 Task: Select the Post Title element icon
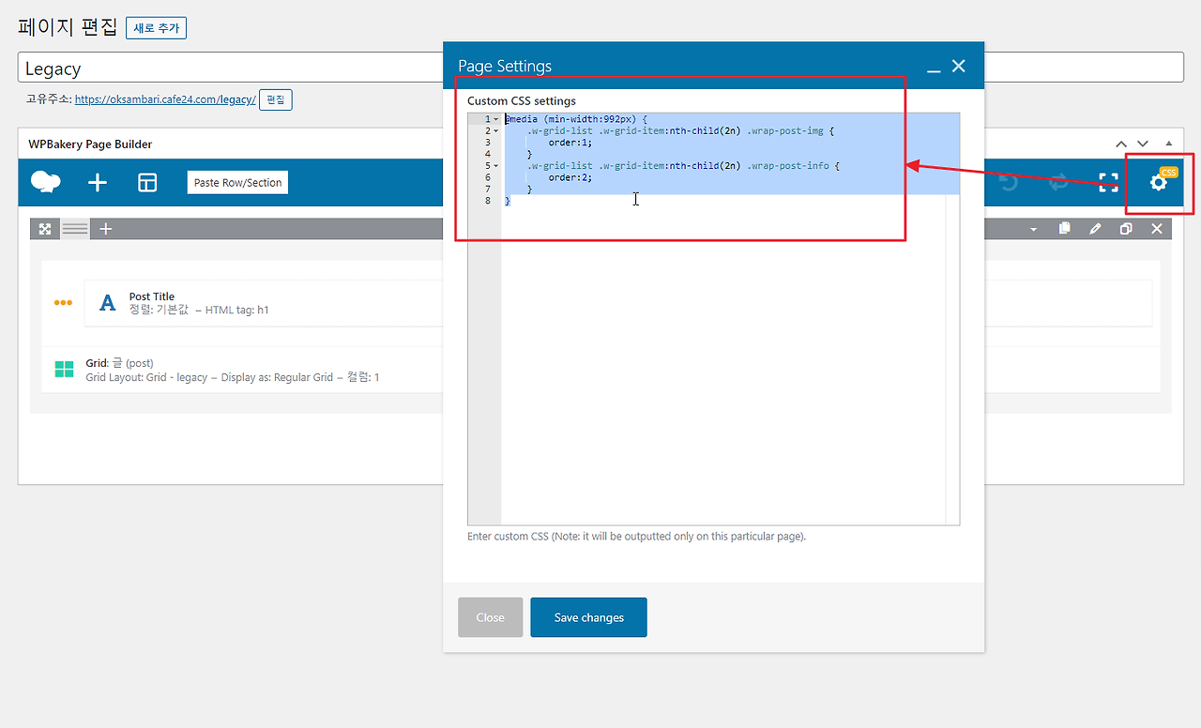pos(108,303)
